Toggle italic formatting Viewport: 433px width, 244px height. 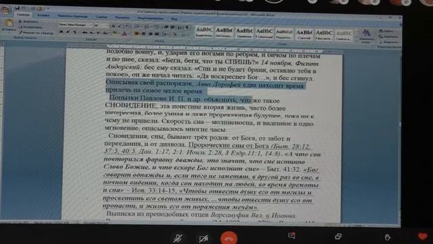coord(68,32)
